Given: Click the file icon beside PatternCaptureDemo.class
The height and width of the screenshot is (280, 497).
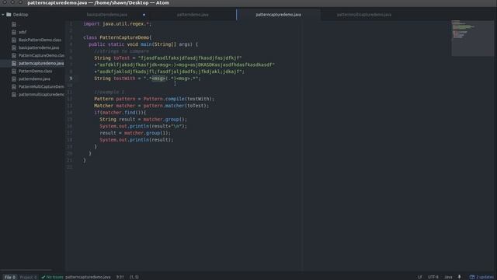Looking at the screenshot, I should pos(14,55).
